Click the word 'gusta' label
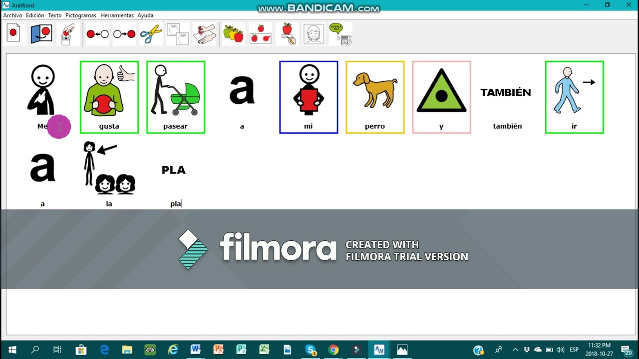Viewport: 639px width, 359px height. click(x=109, y=126)
